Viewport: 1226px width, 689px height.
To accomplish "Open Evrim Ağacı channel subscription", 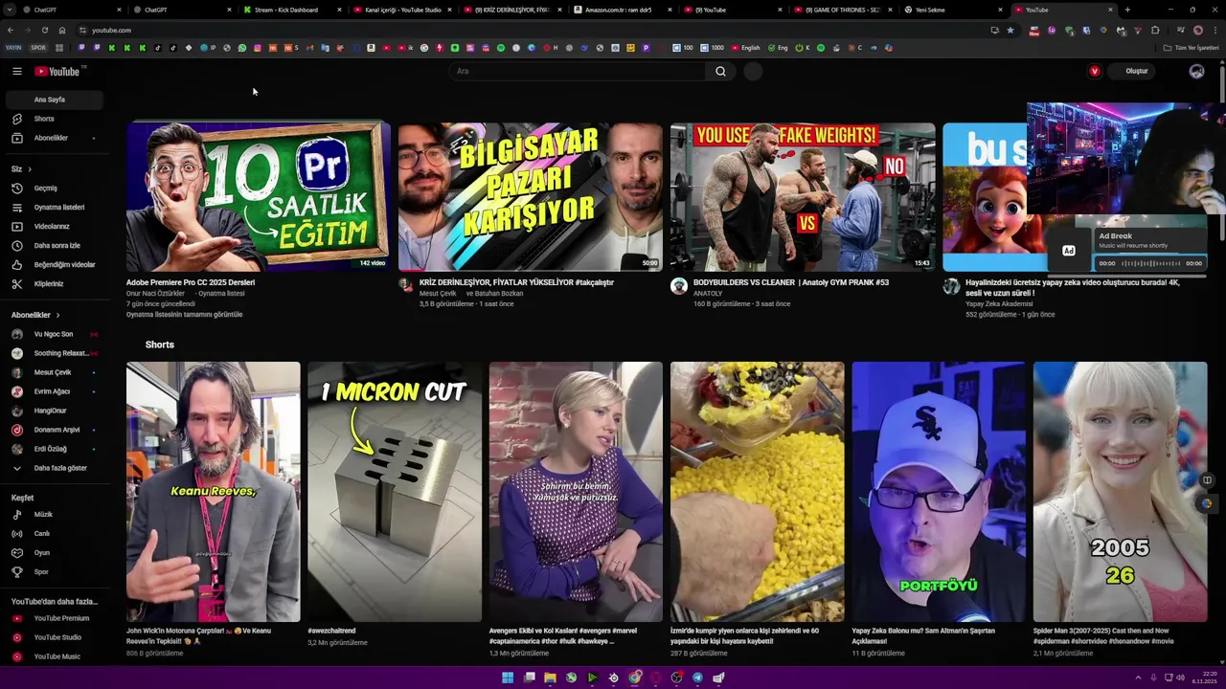I will [x=54, y=391].
